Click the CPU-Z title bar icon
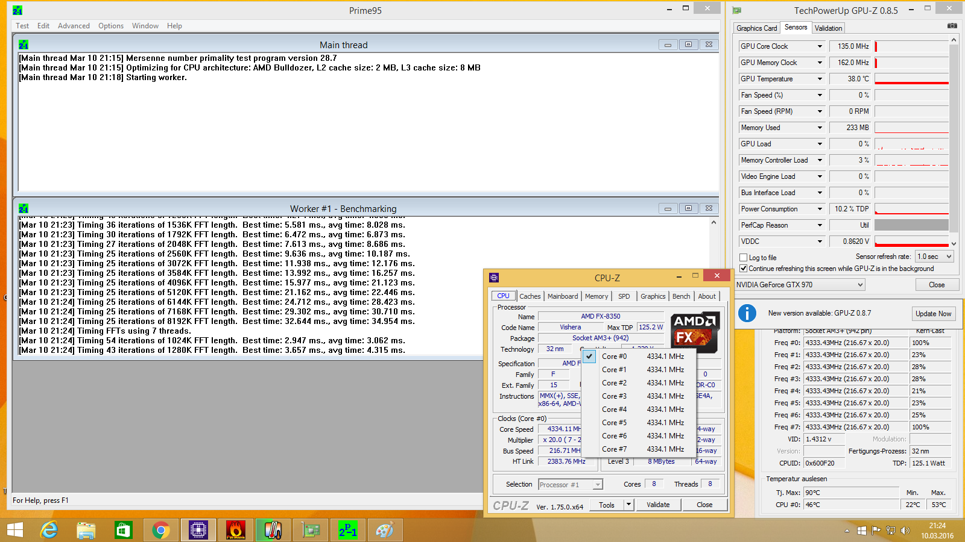 pyautogui.click(x=494, y=278)
